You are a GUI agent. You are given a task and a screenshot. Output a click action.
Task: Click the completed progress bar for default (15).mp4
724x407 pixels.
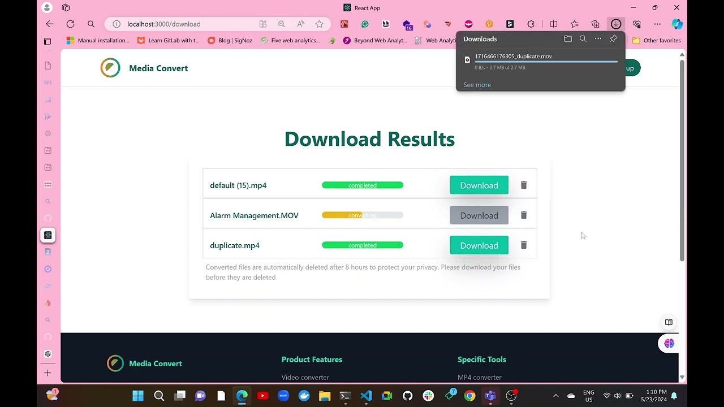(363, 185)
